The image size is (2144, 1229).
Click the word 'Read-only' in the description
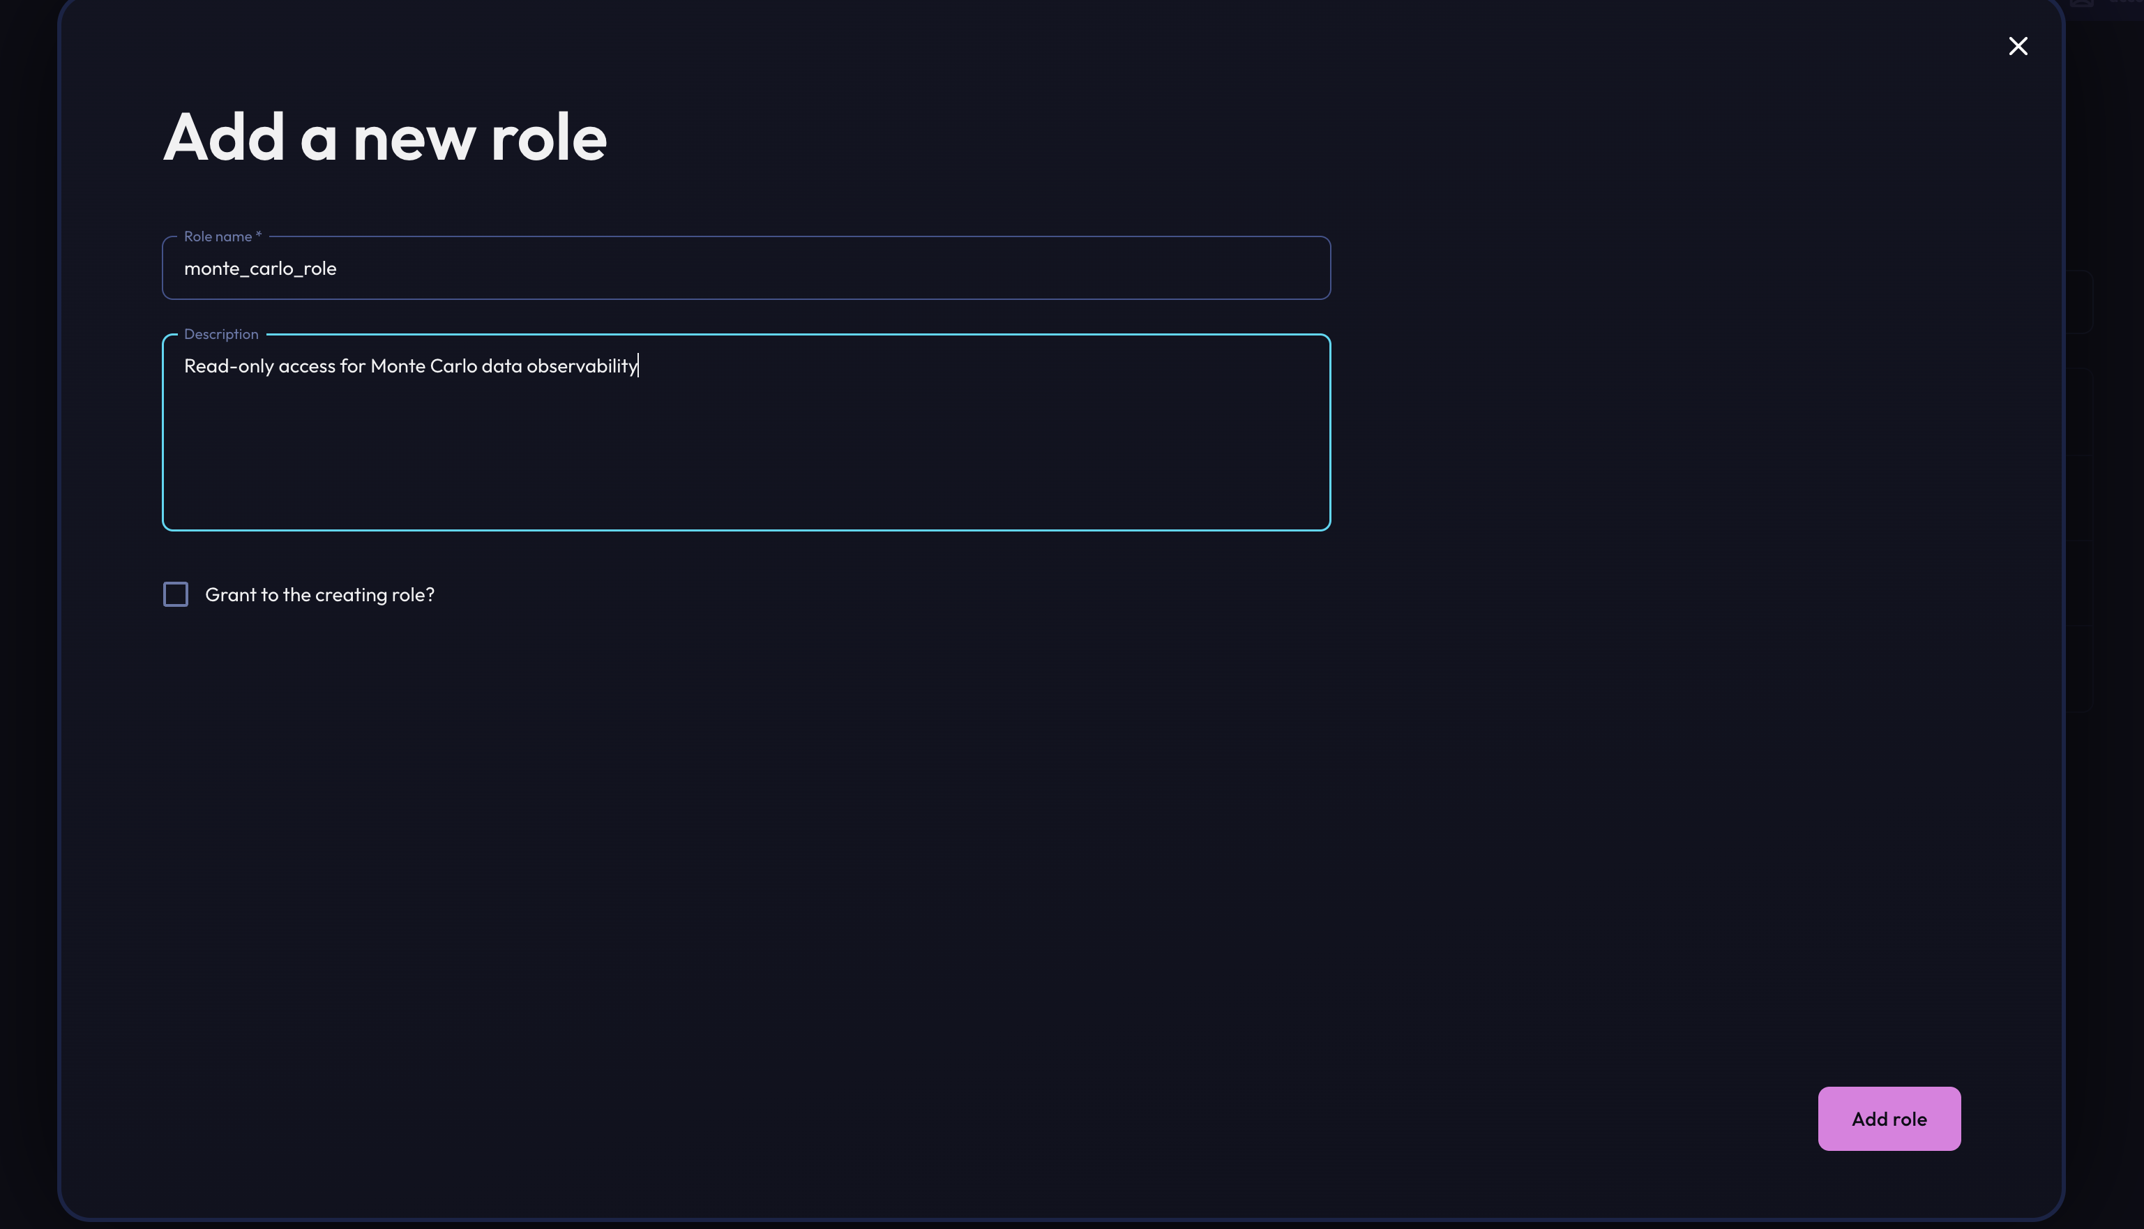[229, 366]
